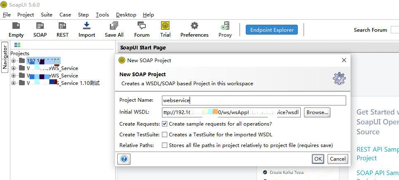Image resolution: width=399 pixels, height=180 pixels.
Task: Select the Projects root in Navigator
Action: pos(20,53)
